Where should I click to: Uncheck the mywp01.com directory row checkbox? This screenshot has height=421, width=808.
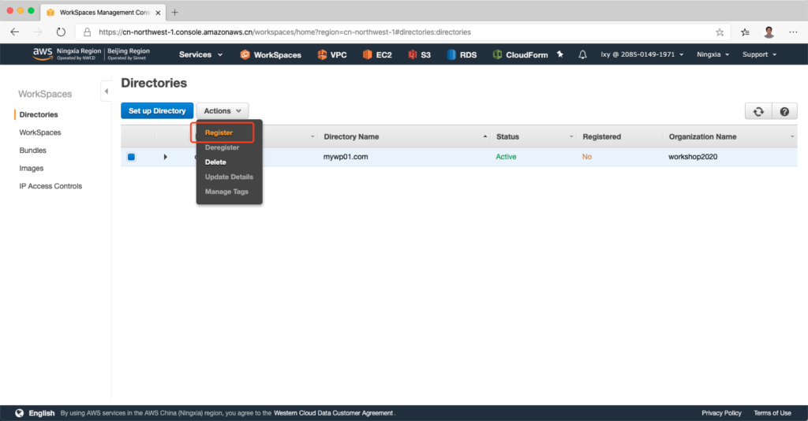pos(131,157)
